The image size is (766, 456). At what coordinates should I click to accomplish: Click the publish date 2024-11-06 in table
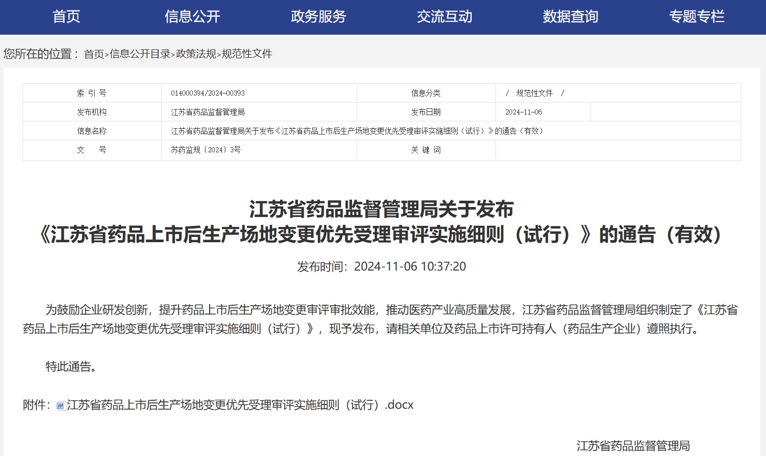pos(523,112)
